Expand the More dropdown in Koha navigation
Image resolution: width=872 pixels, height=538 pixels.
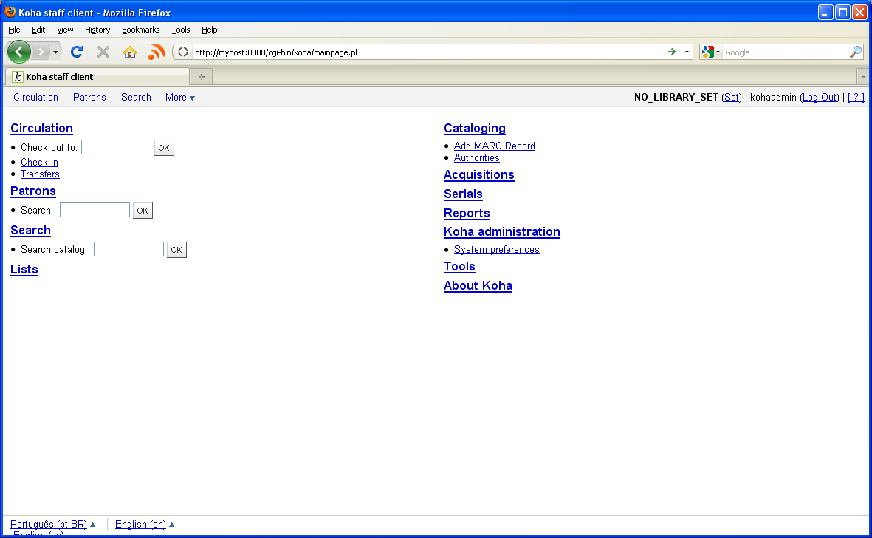pos(180,98)
